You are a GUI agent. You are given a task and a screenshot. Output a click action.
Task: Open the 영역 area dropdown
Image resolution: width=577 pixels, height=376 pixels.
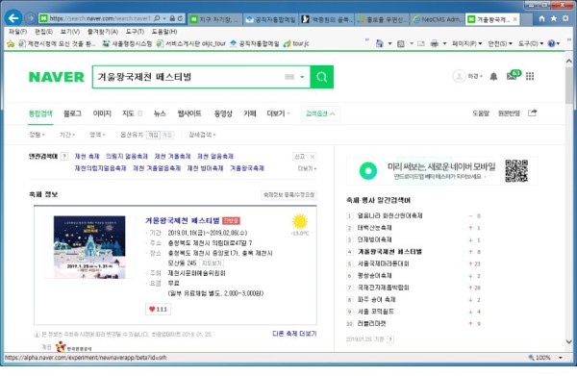(97, 135)
